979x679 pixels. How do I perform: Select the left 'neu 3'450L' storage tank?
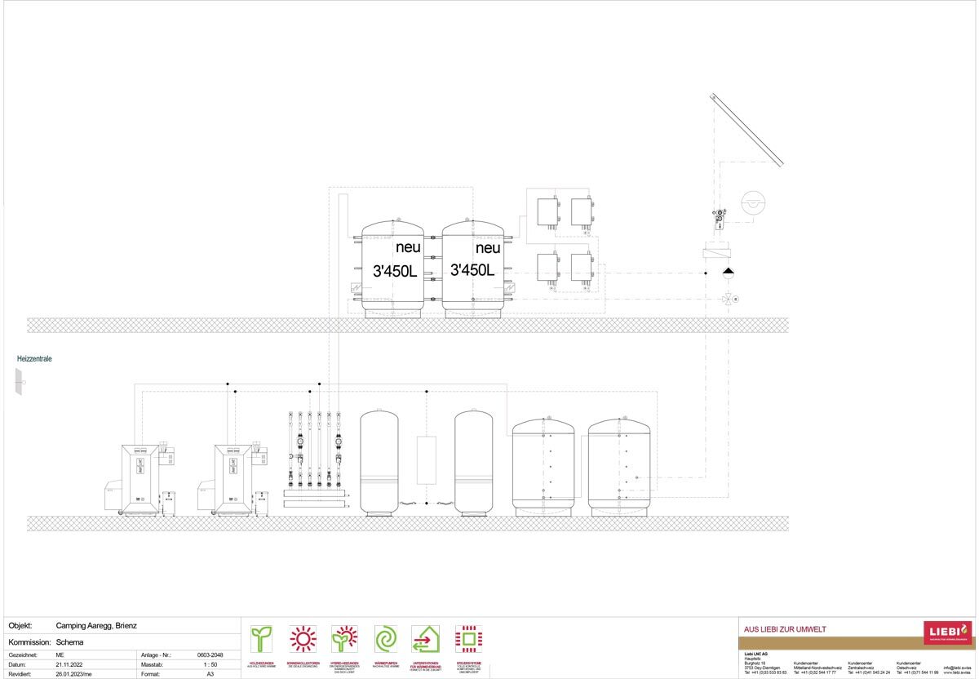[x=392, y=268]
